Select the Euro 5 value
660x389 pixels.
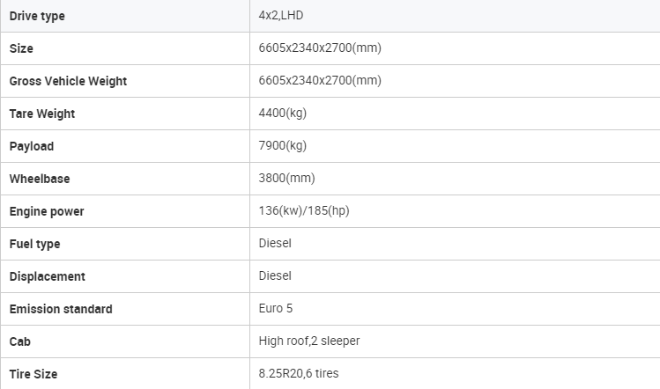(x=276, y=308)
